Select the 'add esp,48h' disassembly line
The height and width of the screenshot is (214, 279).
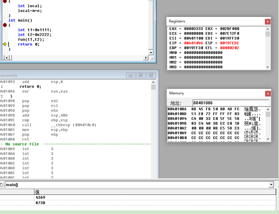tap(34, 116)
